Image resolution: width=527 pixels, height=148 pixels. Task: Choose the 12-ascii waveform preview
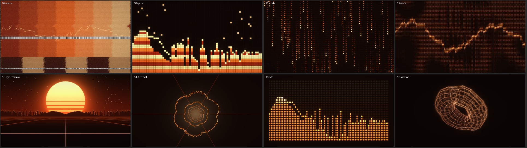point(460,37)
